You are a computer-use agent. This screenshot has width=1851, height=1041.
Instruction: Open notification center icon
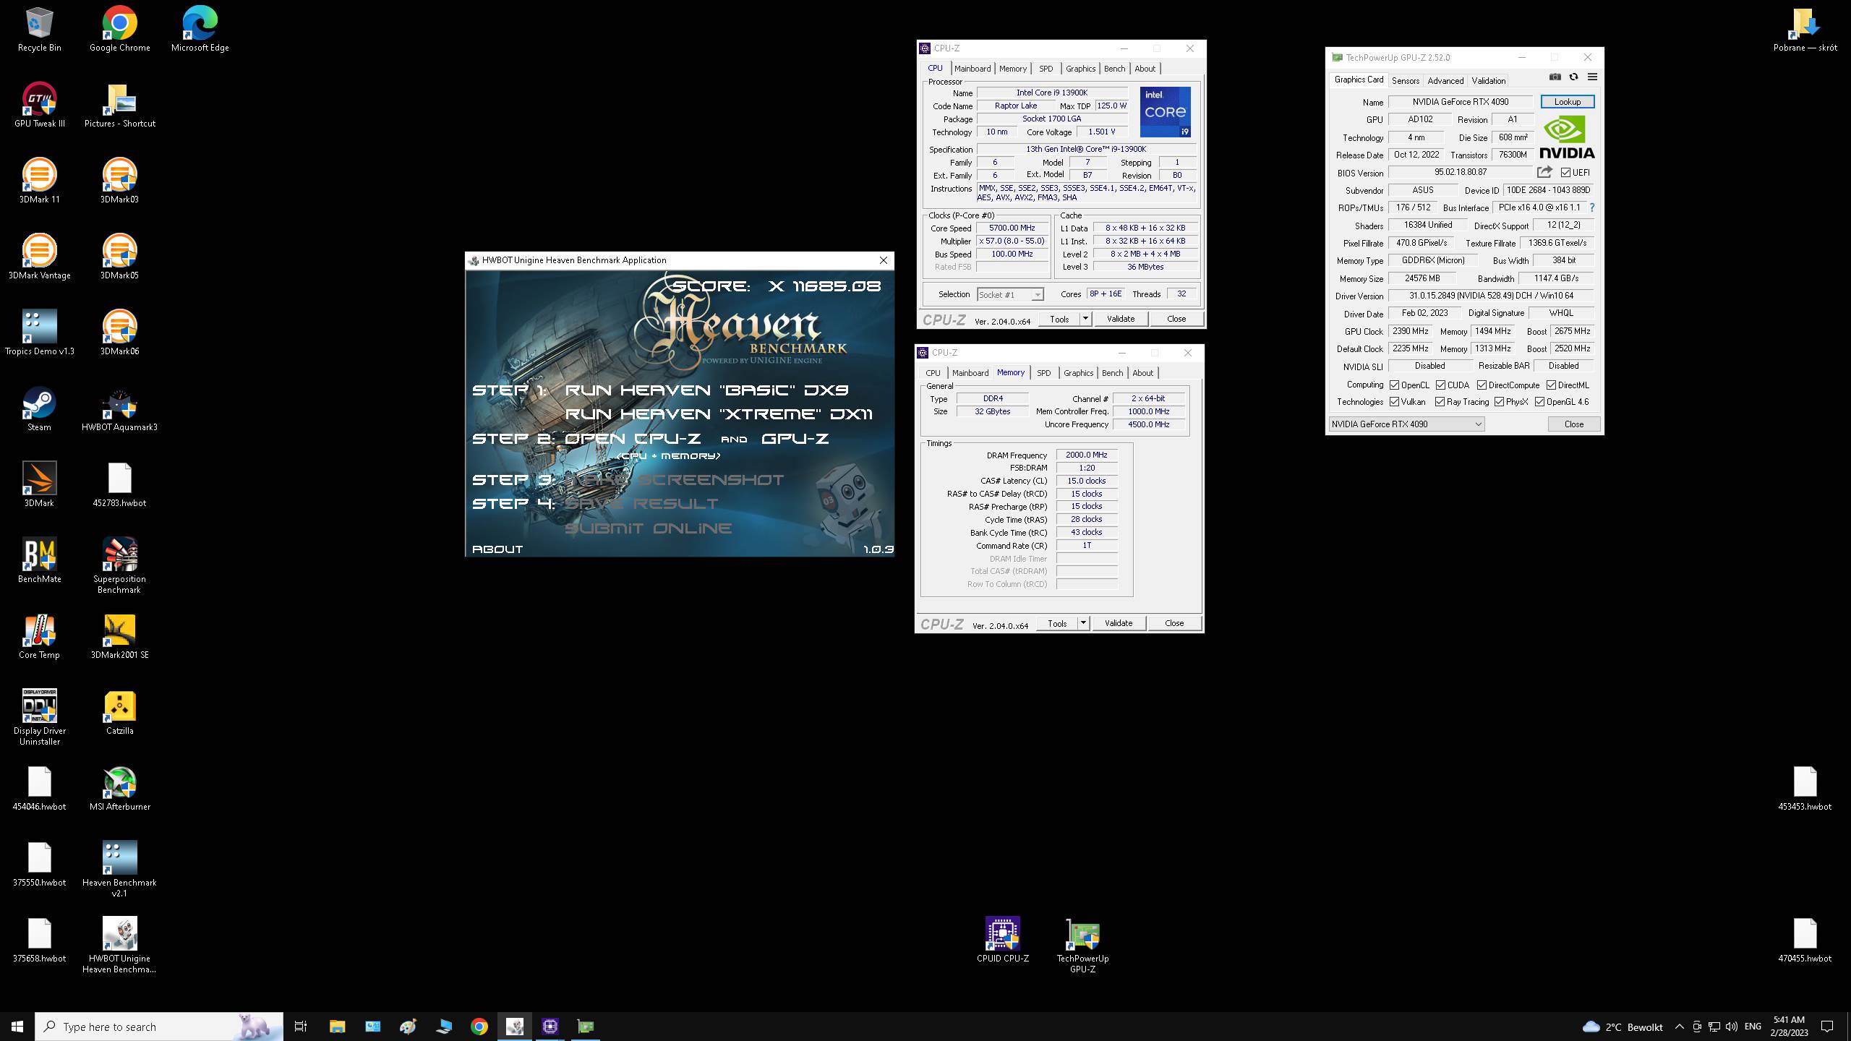tap(1827, 1027)
